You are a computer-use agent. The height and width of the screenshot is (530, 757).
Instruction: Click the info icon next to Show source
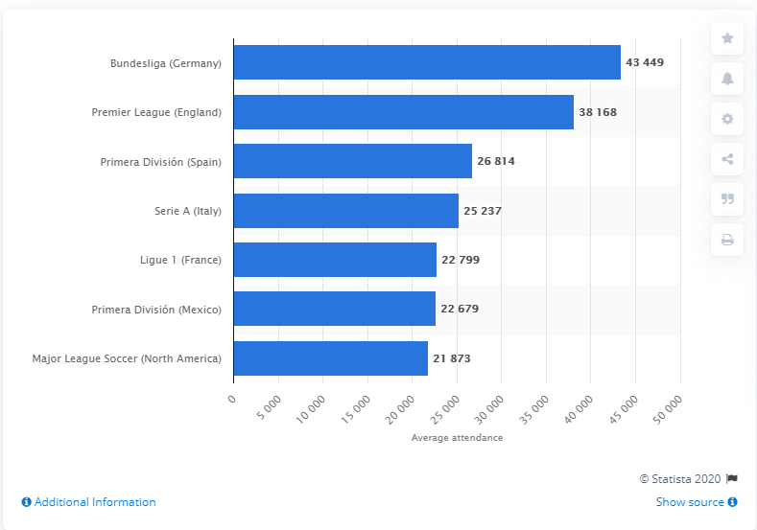click(x=732, y=502)
